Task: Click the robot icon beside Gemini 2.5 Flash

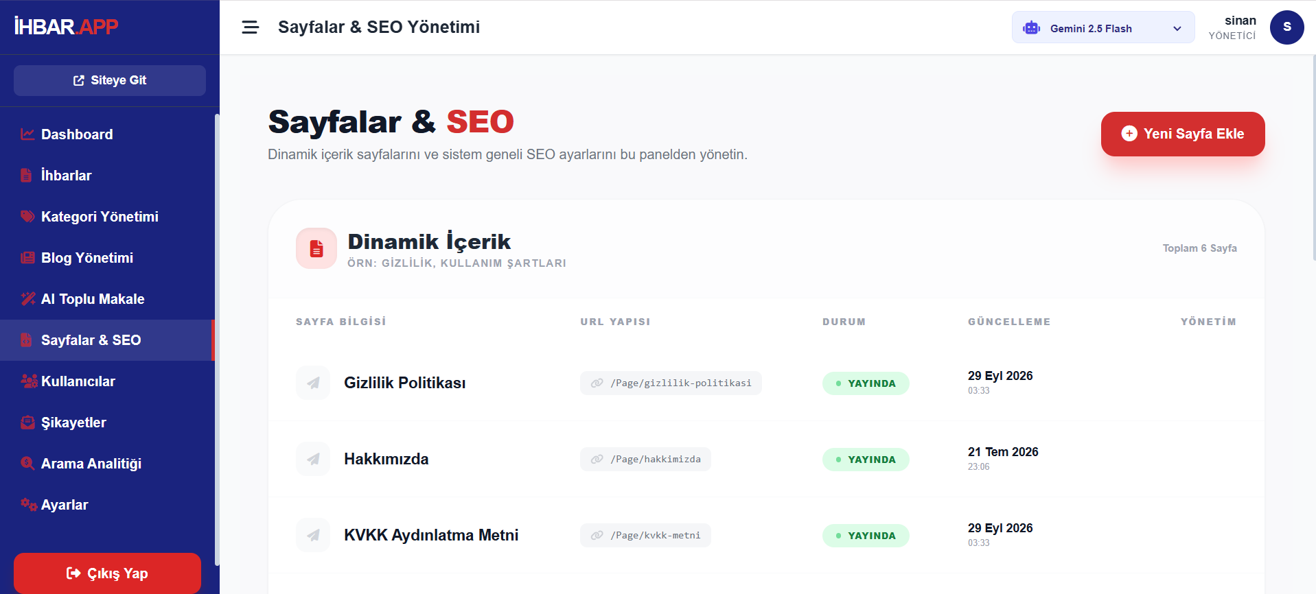Action: point(1031,28)
